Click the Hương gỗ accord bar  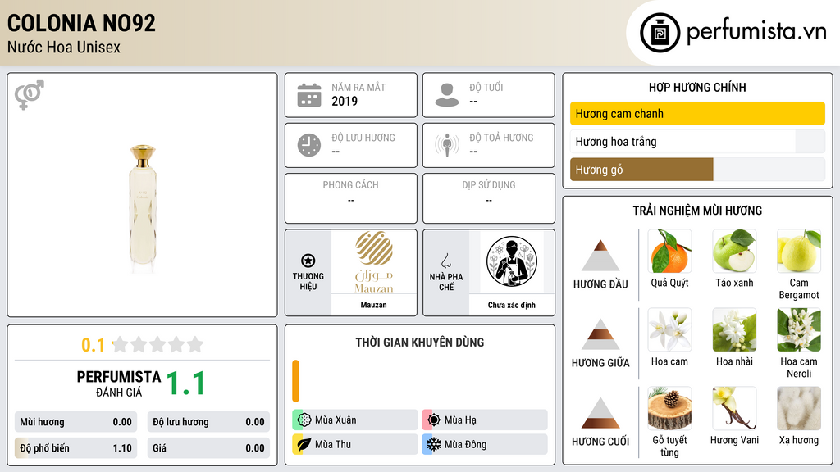697,170
